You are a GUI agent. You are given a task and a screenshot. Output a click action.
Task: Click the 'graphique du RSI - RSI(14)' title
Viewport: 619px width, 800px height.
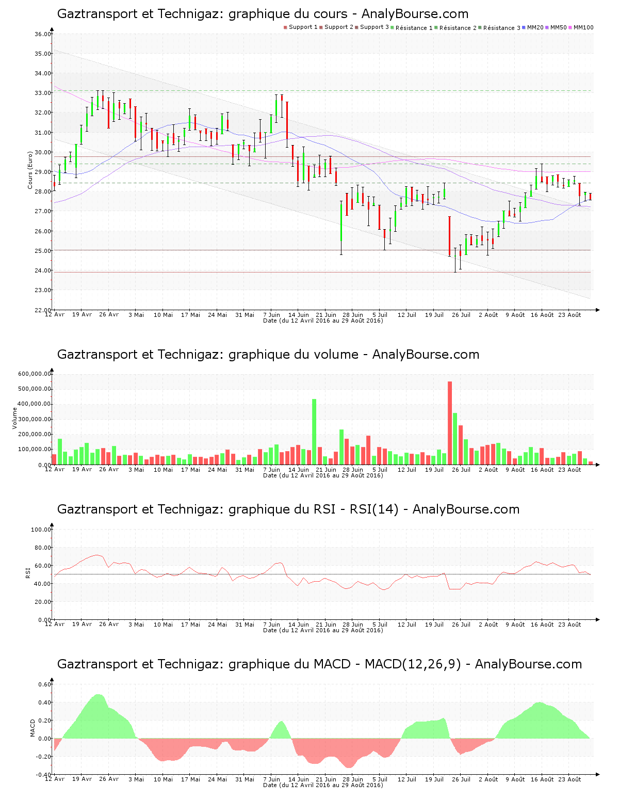click(288, 509)
